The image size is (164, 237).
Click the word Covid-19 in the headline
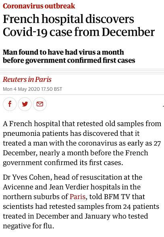coord(25,32)
